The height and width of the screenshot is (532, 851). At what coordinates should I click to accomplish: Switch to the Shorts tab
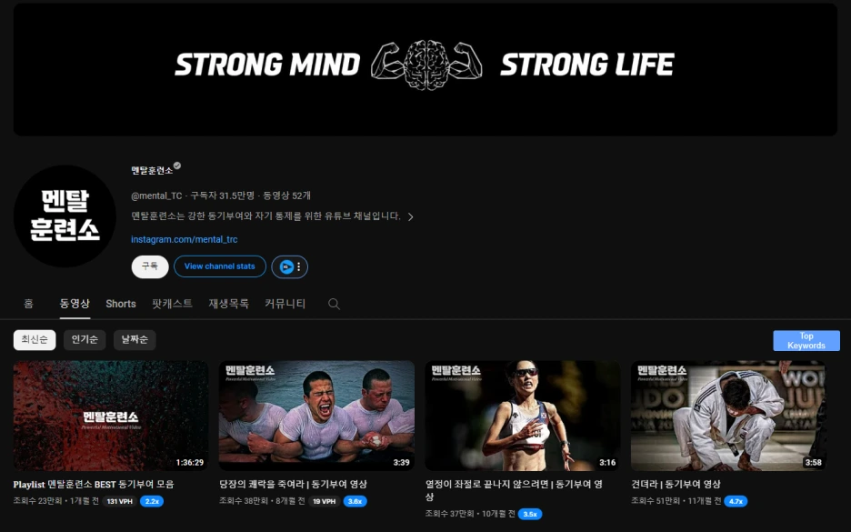coord(121,304)
